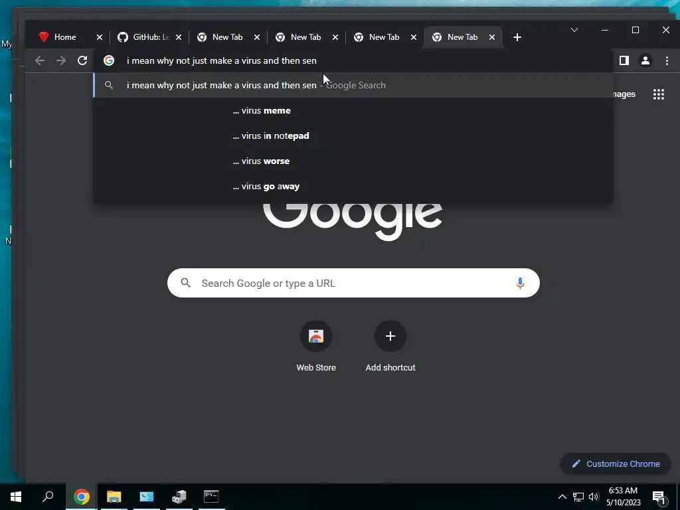Viewport: 680px width, 510px height.
Task: Close the third New Tab
Action: (414, 37)
